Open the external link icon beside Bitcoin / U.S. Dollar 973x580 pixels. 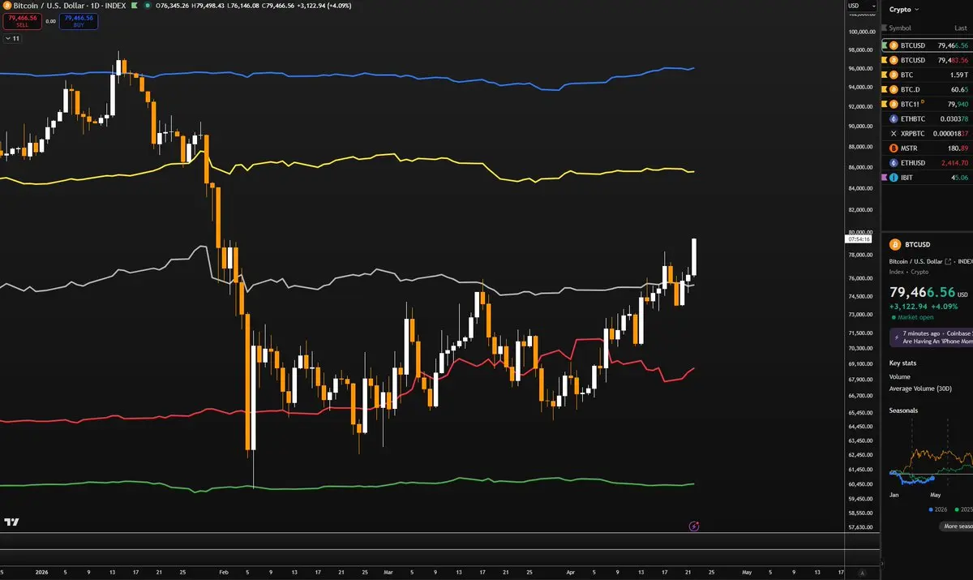coord(949,261)
